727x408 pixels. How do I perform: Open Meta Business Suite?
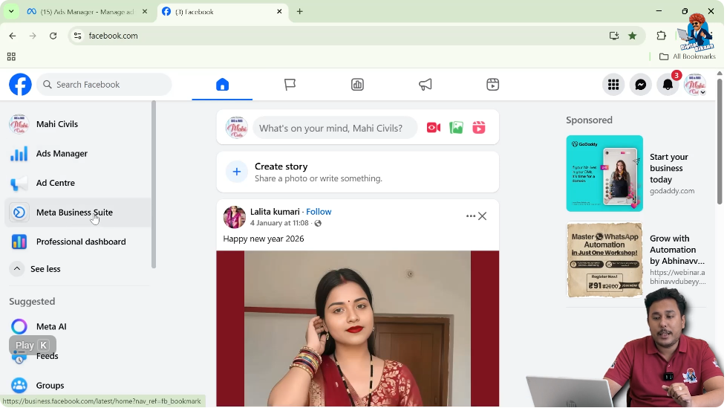[78, 213]
